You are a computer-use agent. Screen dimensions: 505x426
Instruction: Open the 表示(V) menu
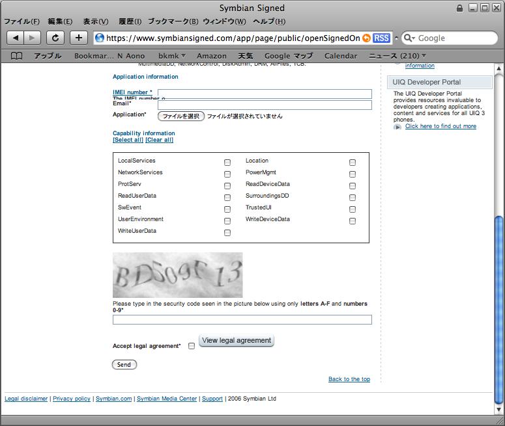coord(96,21)
